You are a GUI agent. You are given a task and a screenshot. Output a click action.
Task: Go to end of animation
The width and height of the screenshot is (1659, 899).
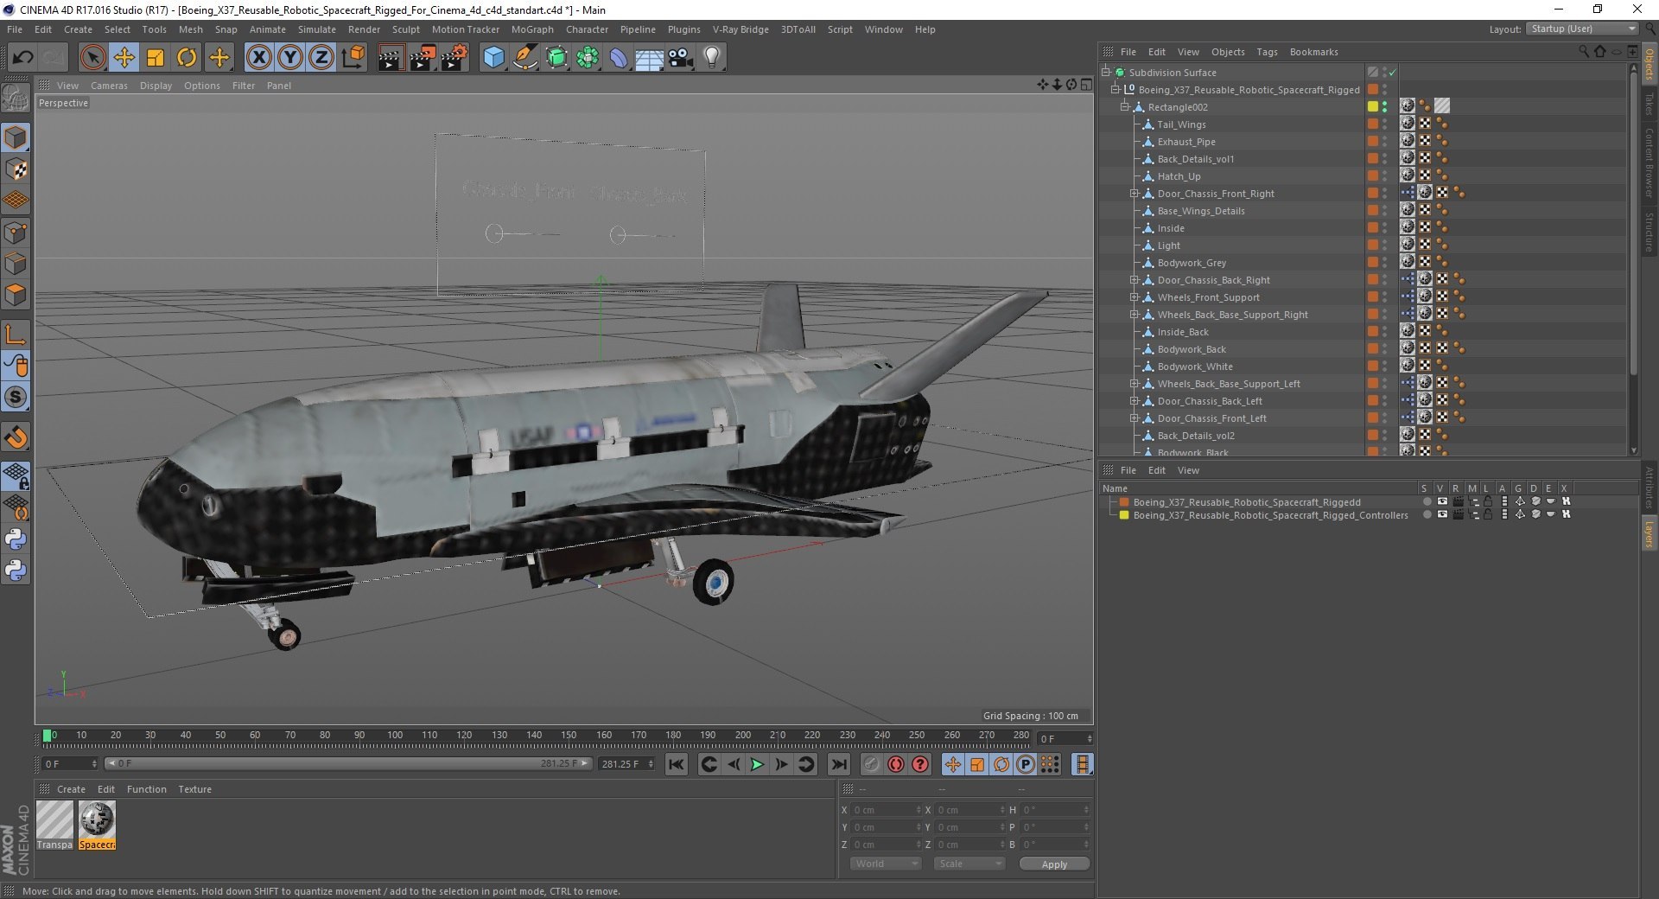(x=838, y=764)
